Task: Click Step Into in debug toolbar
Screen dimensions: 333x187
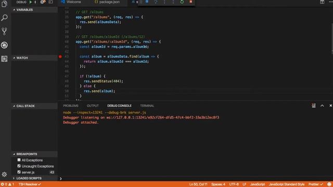Action: tap(164, 2)
